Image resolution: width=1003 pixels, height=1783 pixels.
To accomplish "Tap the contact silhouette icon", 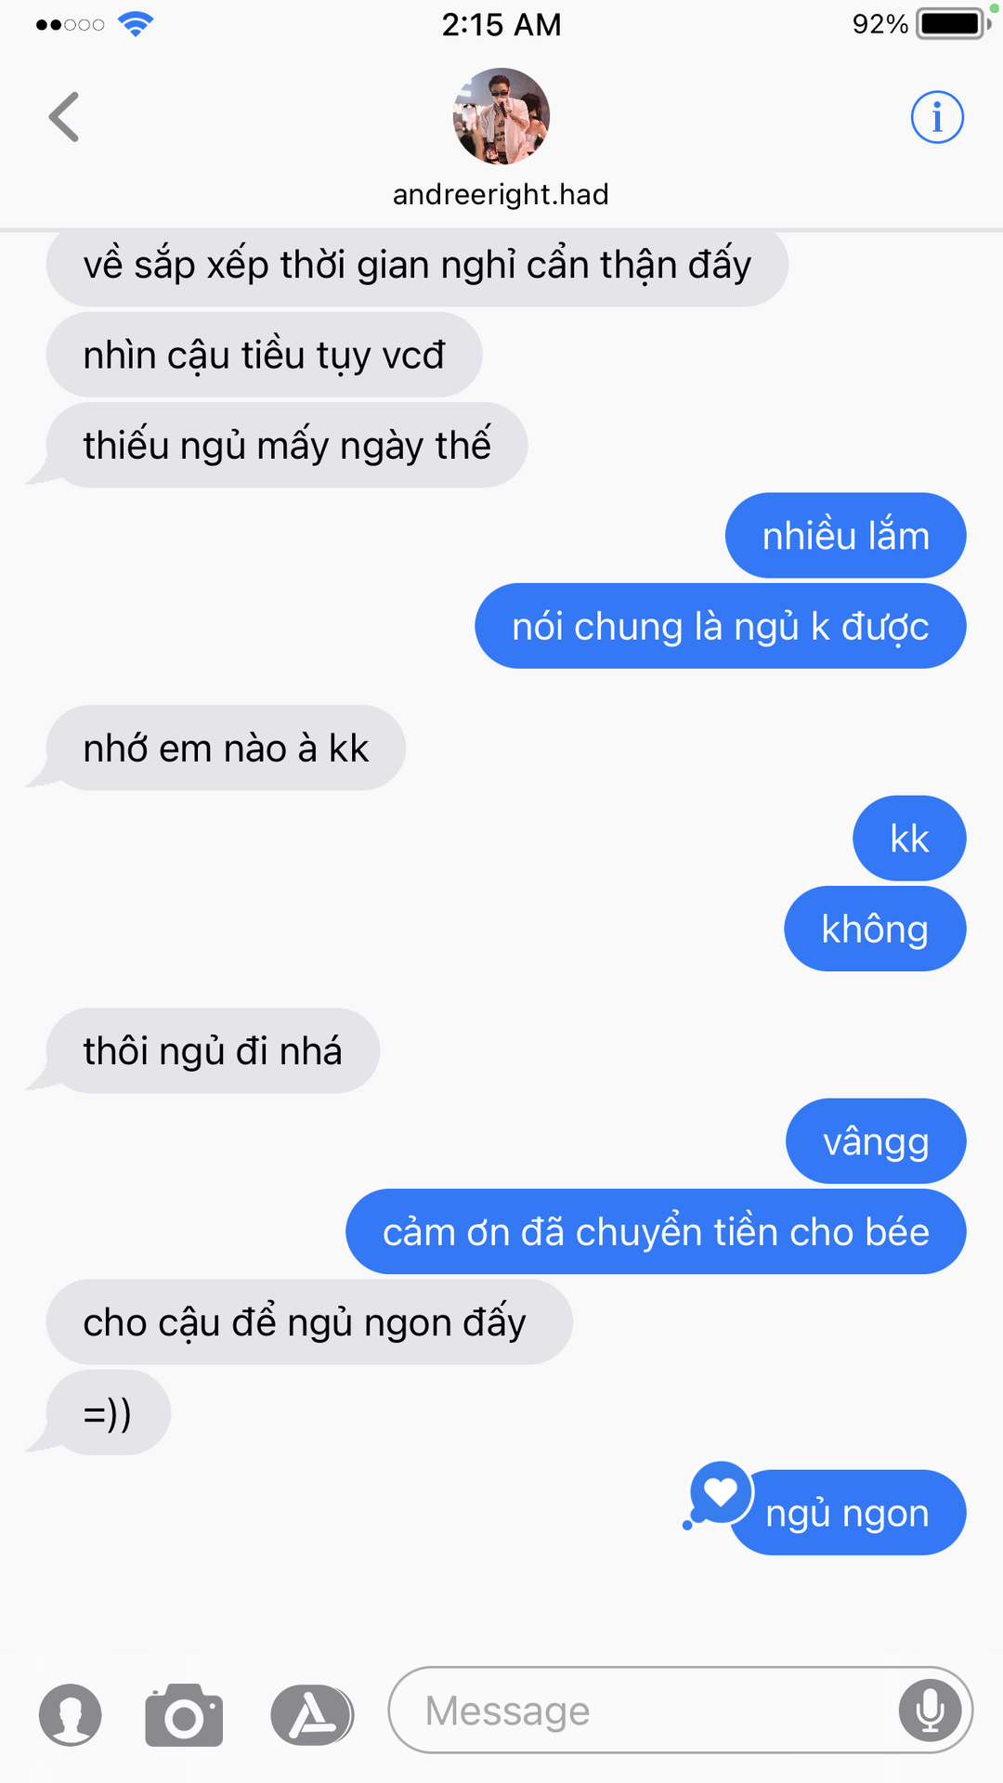I will coord(71,1714).
